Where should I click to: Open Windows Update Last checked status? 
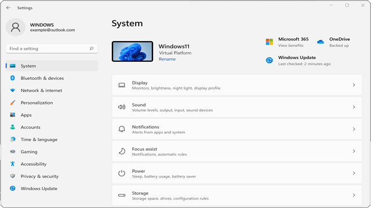click(304, 64)
